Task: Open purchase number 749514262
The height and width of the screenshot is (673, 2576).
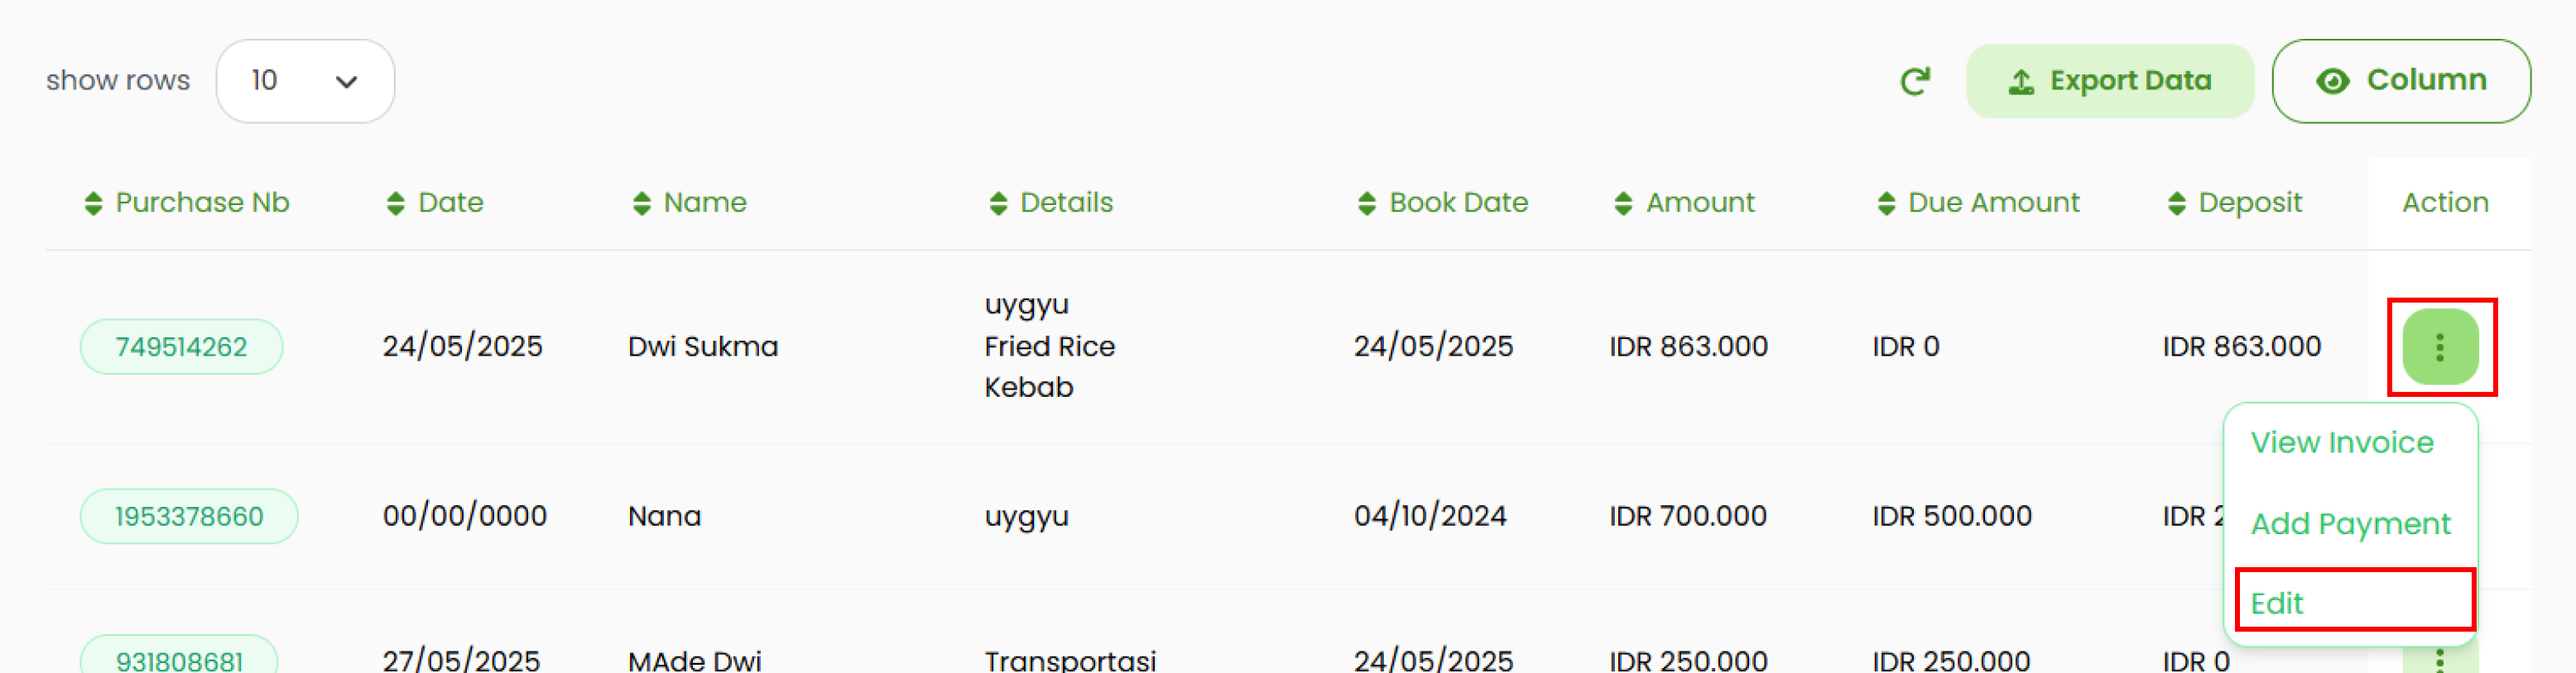Action: coord(181,346)
